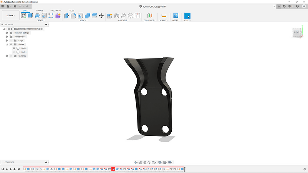Click the highlighted red timeline feature
308x173 pixels.
[x=113, y=169]
